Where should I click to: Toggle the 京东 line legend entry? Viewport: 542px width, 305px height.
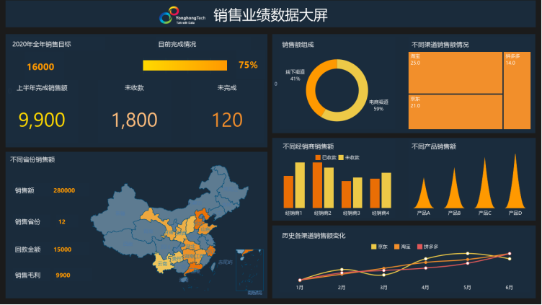point(378,247)
